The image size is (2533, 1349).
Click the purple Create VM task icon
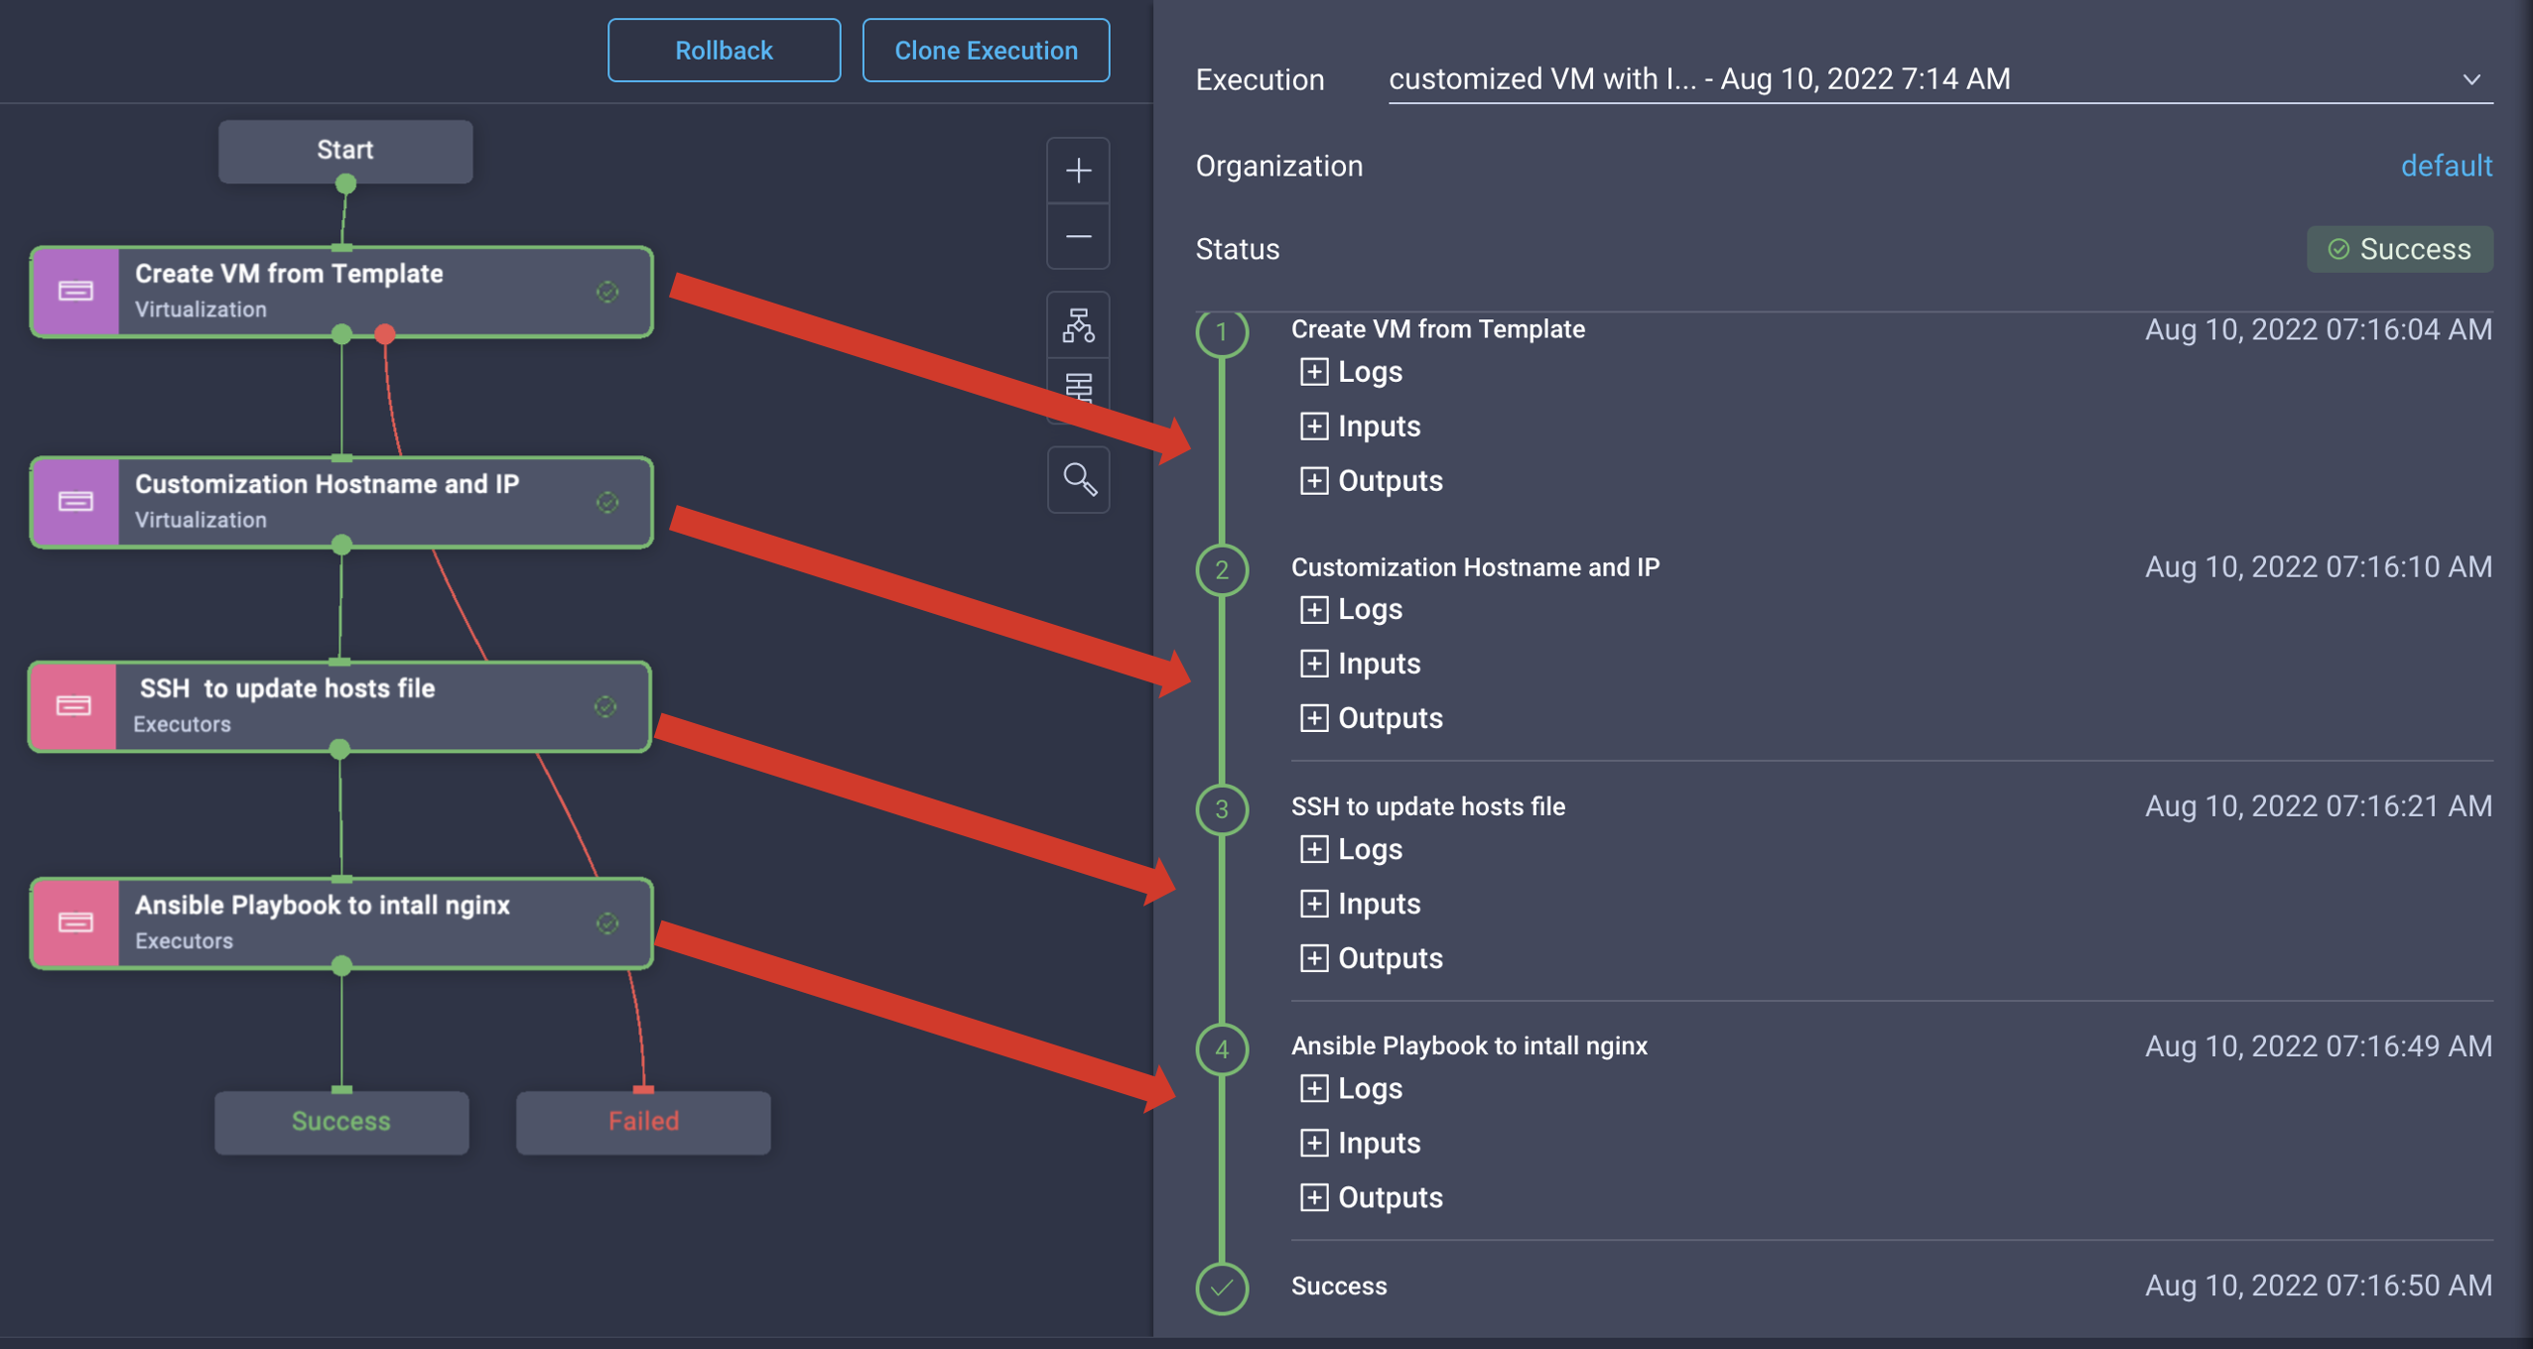coord(75,292)
